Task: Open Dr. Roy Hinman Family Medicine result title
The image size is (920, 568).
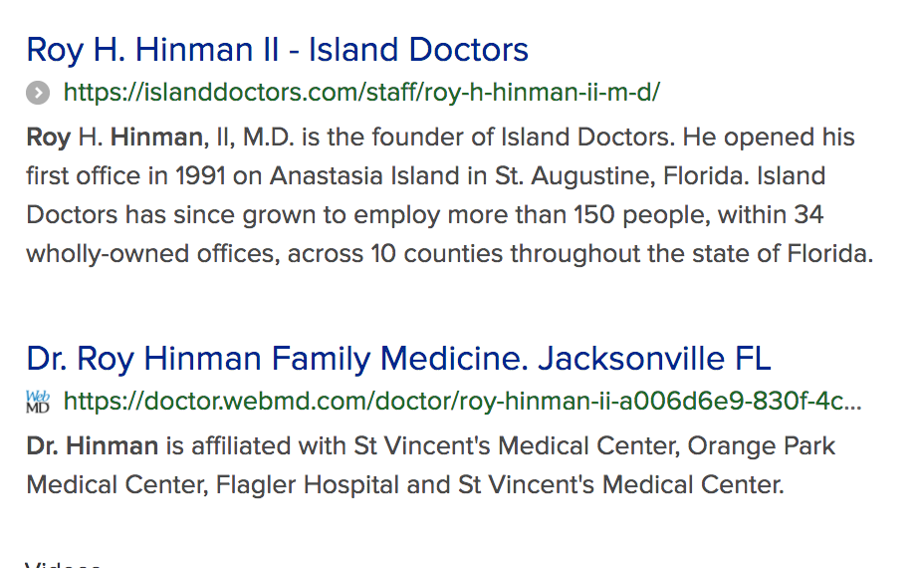Action: click(x=398, y=359)
